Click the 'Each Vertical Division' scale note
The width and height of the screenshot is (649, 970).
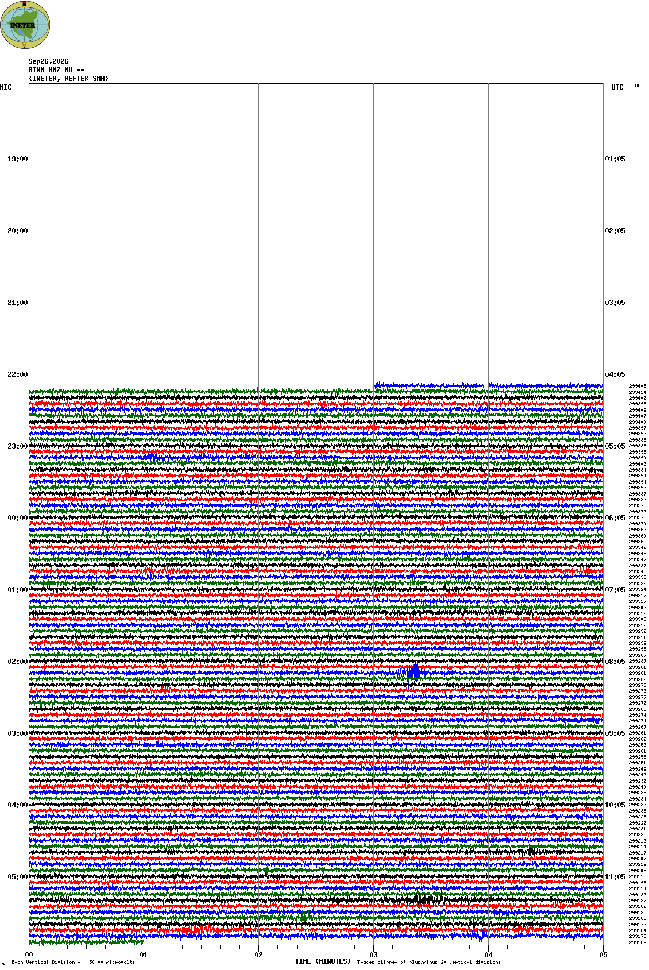[73, 962]
